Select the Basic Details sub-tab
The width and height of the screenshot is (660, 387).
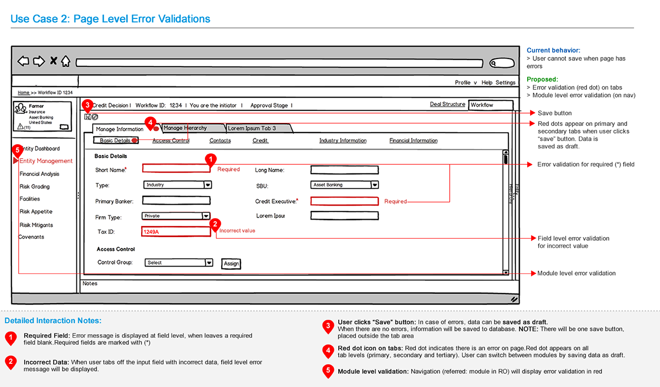115,141
